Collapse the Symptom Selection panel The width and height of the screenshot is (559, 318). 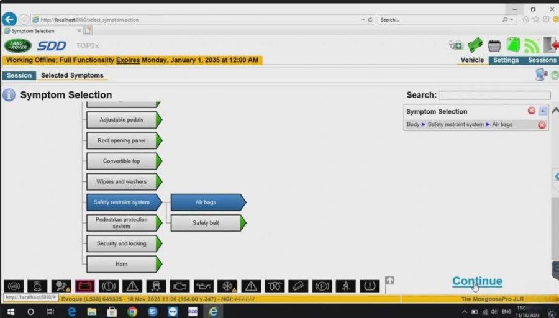coord(543,111)
